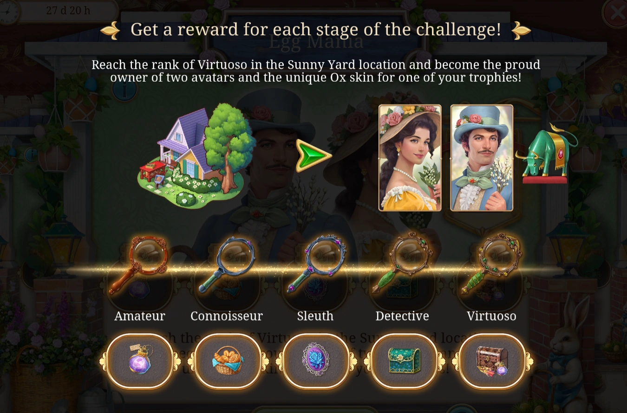Click the Amateur rank label
The image size is (627, 413).
140,316
